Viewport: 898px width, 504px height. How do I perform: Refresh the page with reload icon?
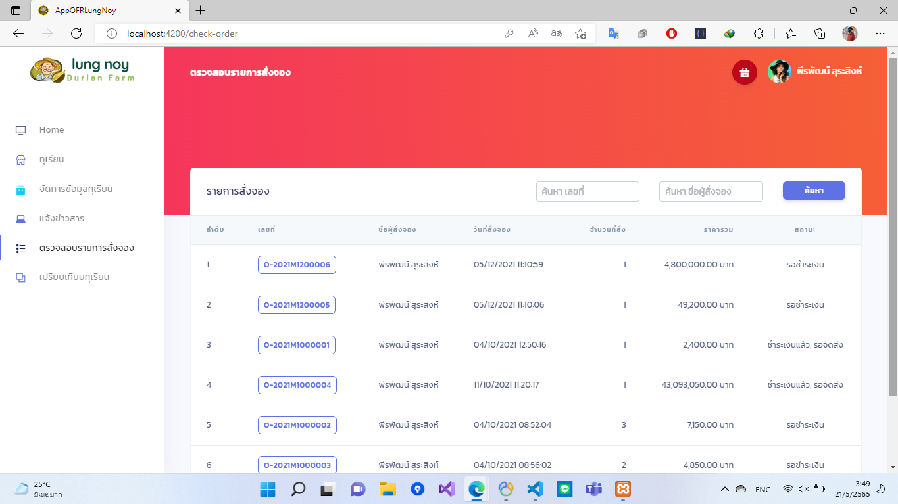76,34
